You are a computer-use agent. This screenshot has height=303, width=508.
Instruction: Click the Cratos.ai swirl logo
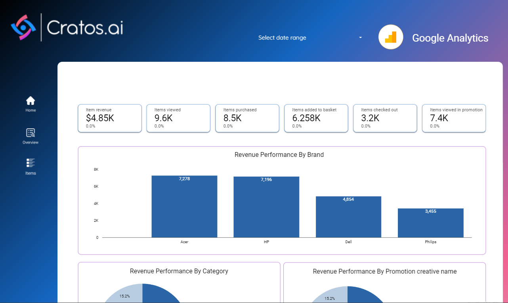(23, 27)
